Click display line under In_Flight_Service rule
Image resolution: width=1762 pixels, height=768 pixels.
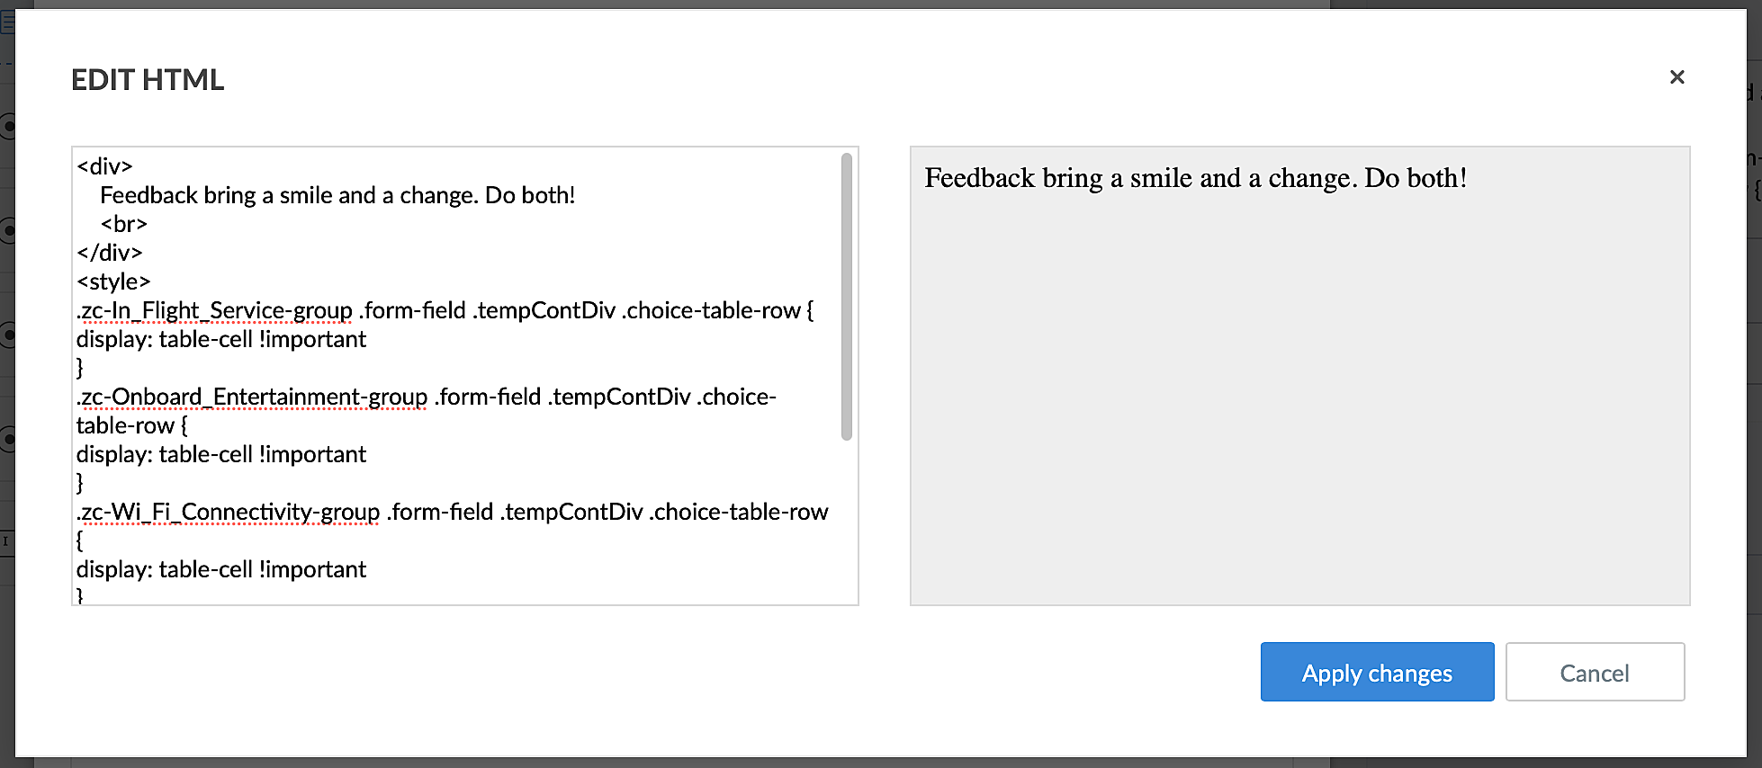[x=221, y=340]
